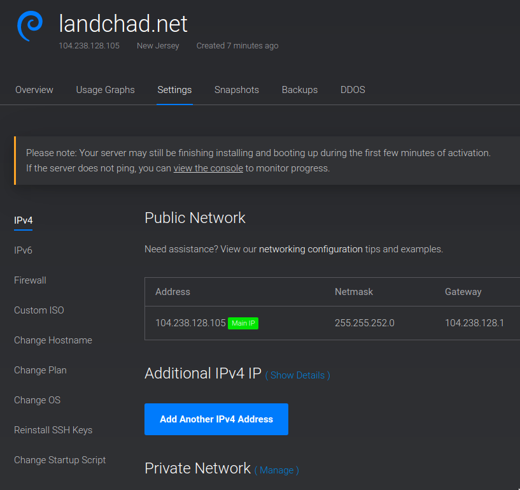Viewport: 520px width, 490px height.
Task: Go to the Backups tab
Action: (x=300, y=90)
